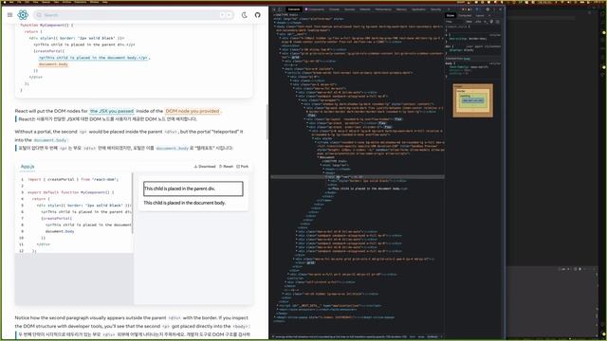Switch to the Console tab
Screen dimensions: 607x341
334,9
